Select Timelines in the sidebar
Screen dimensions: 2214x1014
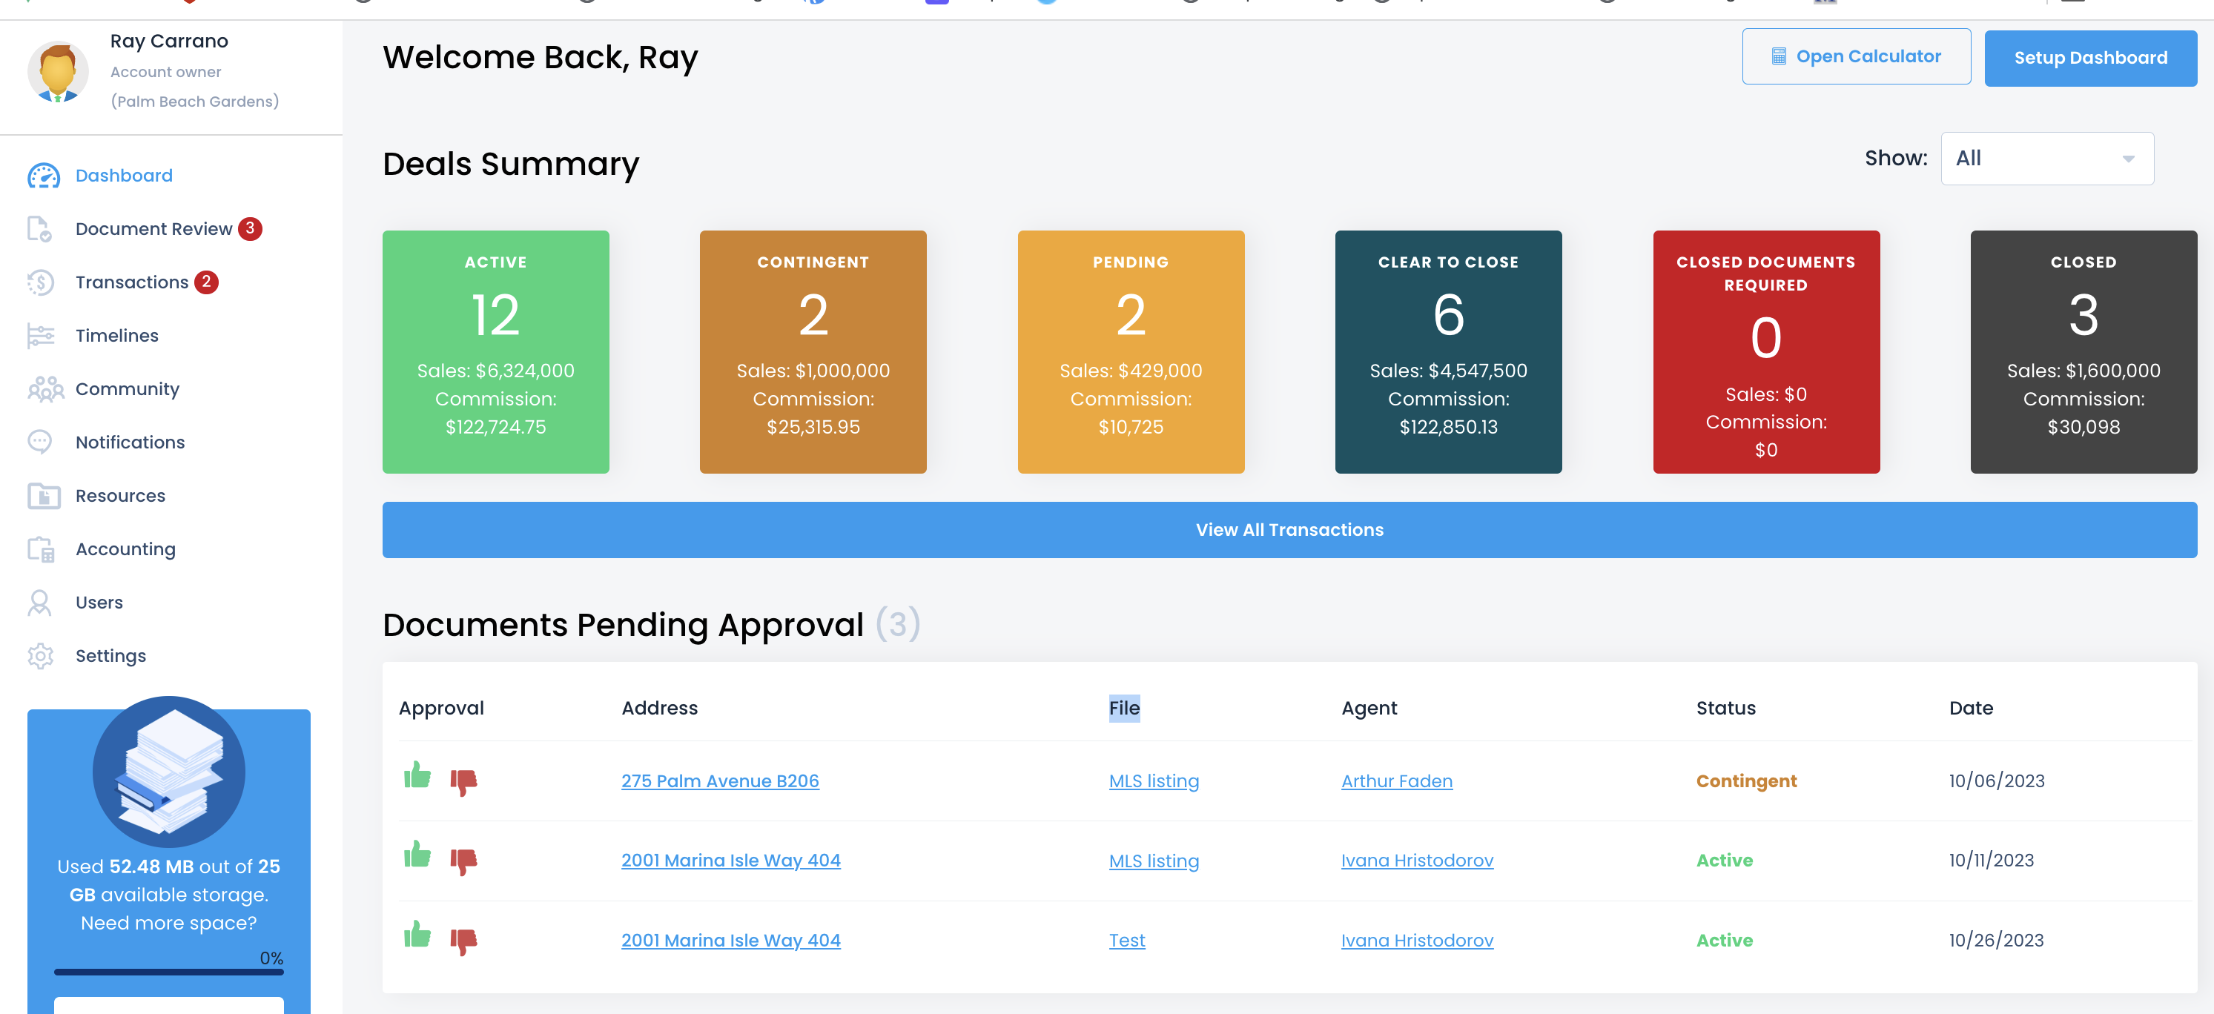pos(117,335)
